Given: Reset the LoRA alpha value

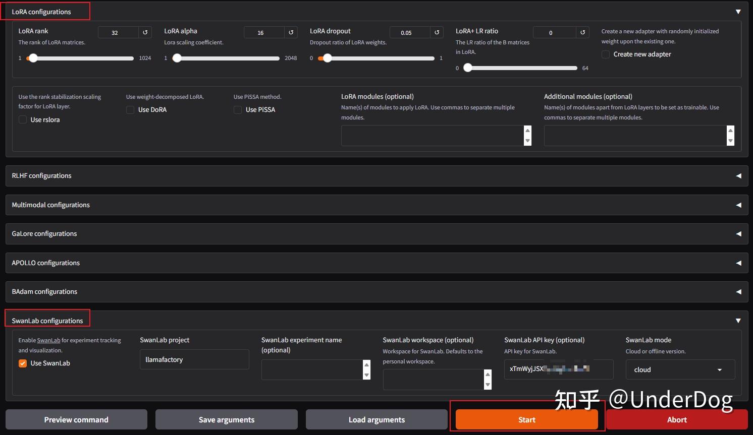Looking at the screenshot, I should 291,32.
